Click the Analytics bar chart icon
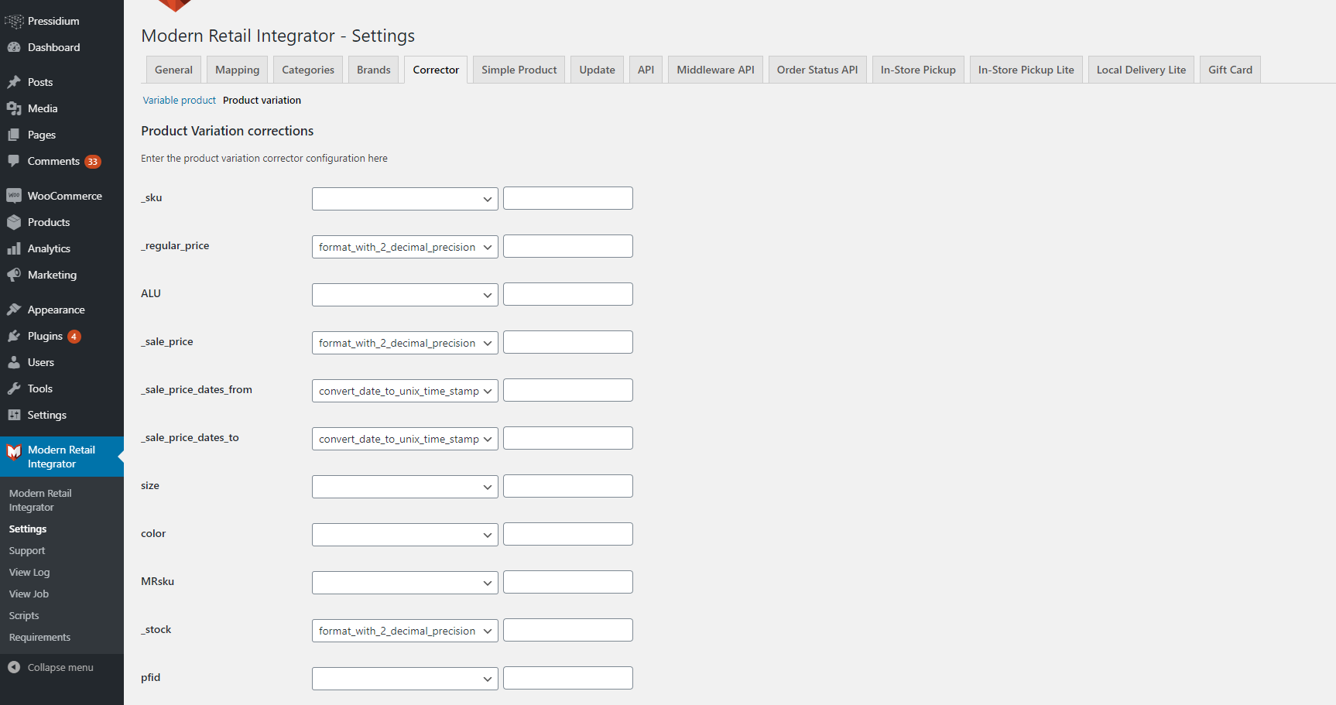The width and height of the screenshot is (1336, 705). tap(14, 248)
